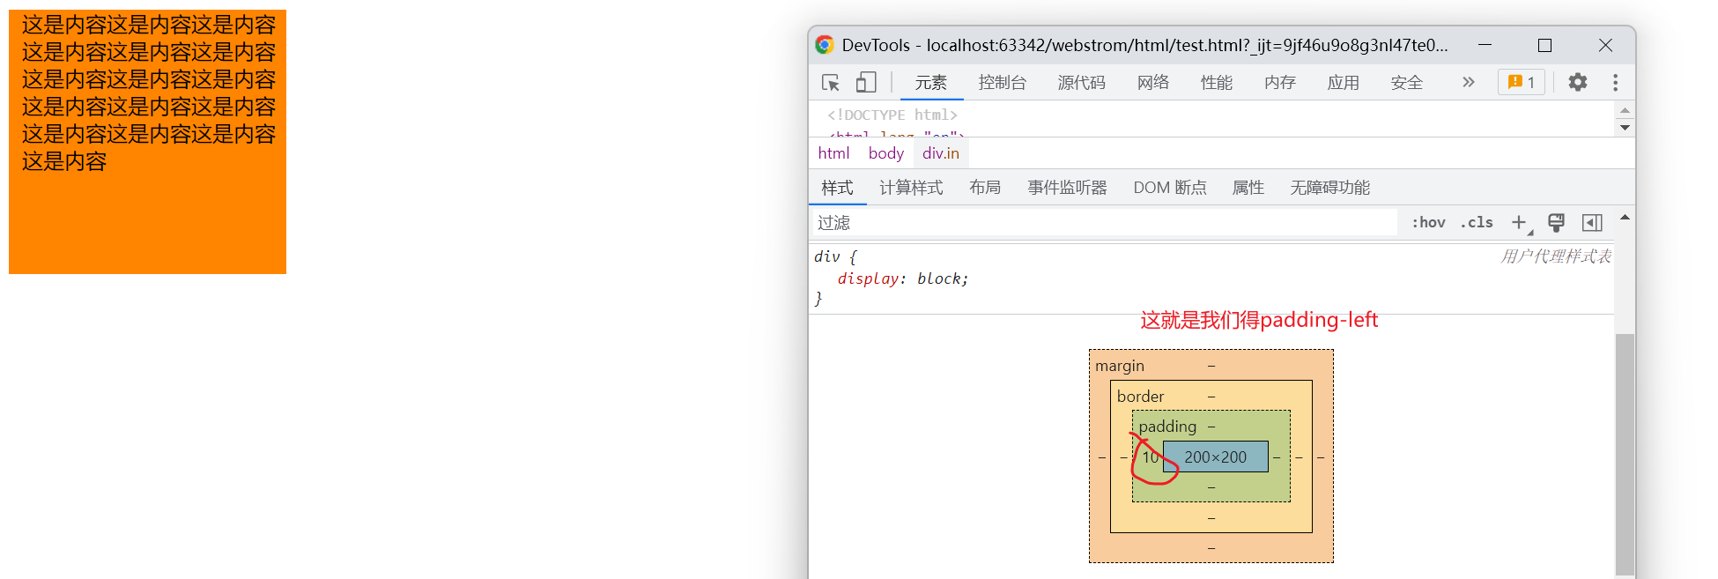Open the 网络 network tab
This screenshot has width=1718, height=579.
1152,83
